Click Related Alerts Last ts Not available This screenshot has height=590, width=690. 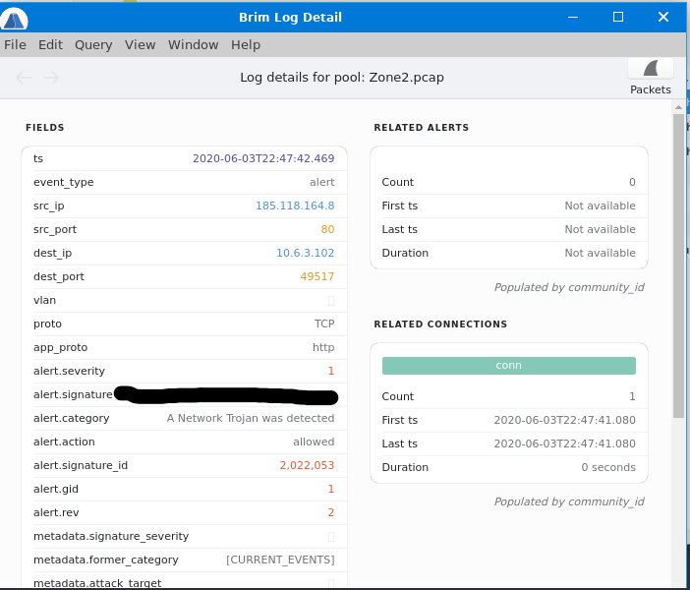(x=601, y=229)
